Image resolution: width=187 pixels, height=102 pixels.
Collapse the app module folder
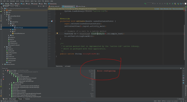click(5, 14)
